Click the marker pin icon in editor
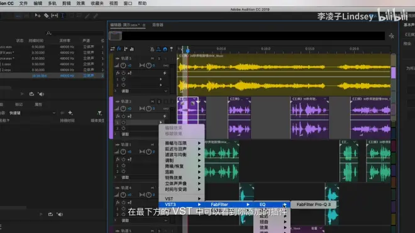The width and height of the screenshot is (415, 233). coord(172,49)
